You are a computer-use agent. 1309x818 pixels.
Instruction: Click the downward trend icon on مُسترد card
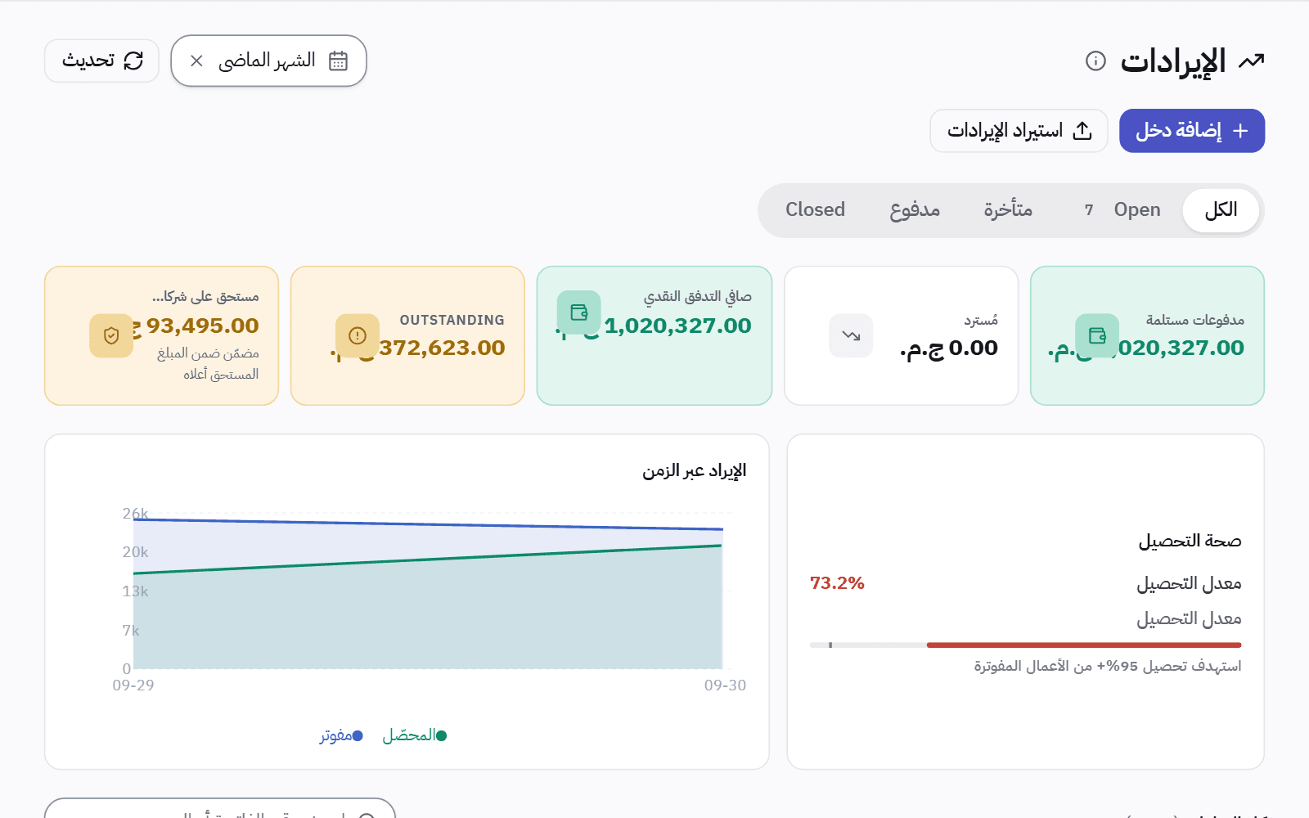click(851, 335)
